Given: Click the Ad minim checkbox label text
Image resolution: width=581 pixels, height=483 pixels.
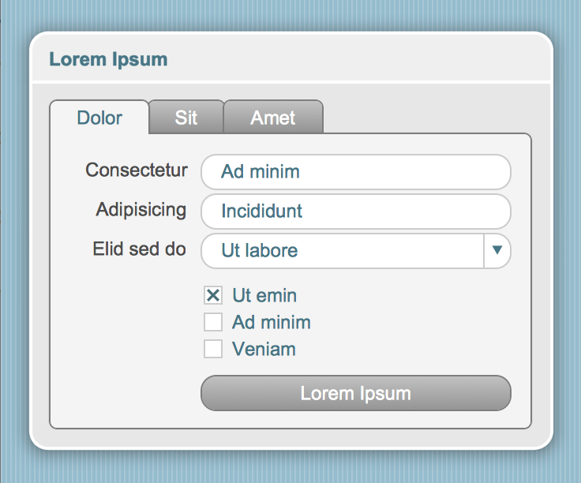Looking at the screenshot, I should 271,322.
